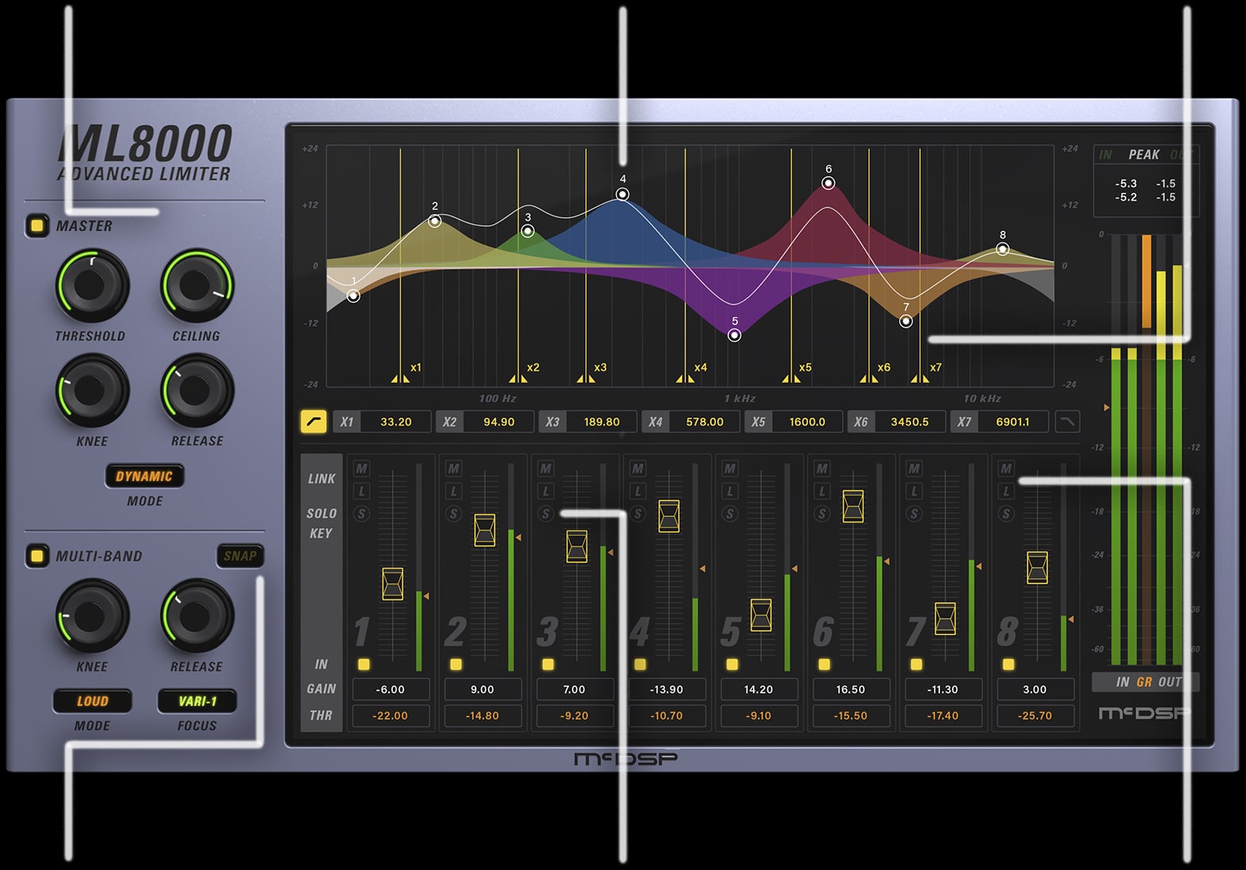The height and width of the screenshot is (870, 1246).
Task: Toggle band 8 IN yellow indicator
Action: 1008,664
